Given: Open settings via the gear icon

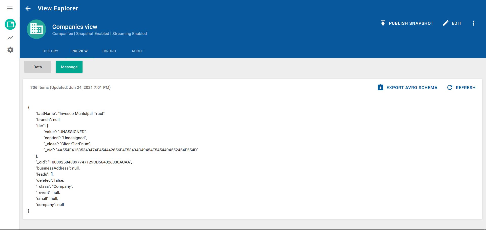Looking at the screenshot, I should click(10, 50).
